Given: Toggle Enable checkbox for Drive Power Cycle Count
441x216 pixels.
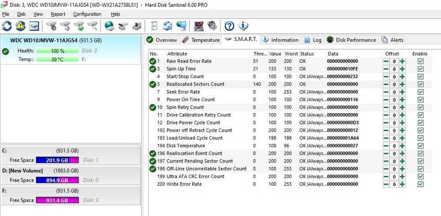Looking at the screenshot, I should click(420, 123).
